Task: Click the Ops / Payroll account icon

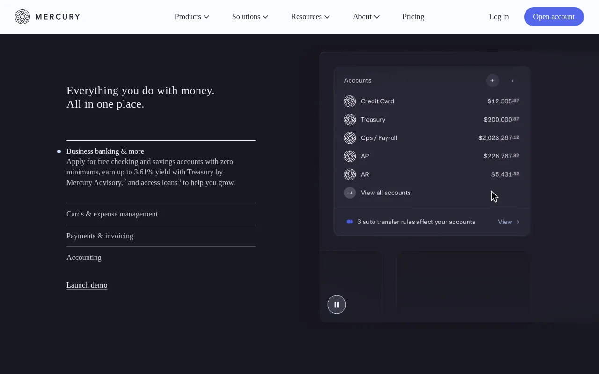Action: 350,138
